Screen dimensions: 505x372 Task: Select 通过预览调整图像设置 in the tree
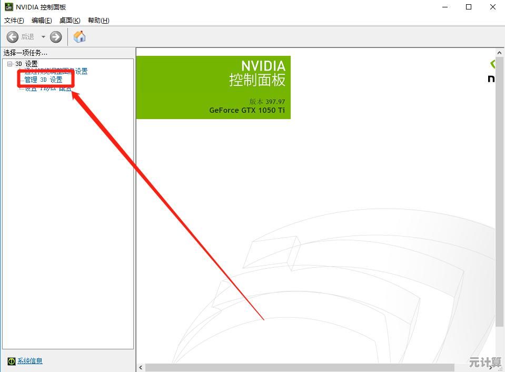pos(56,72)
